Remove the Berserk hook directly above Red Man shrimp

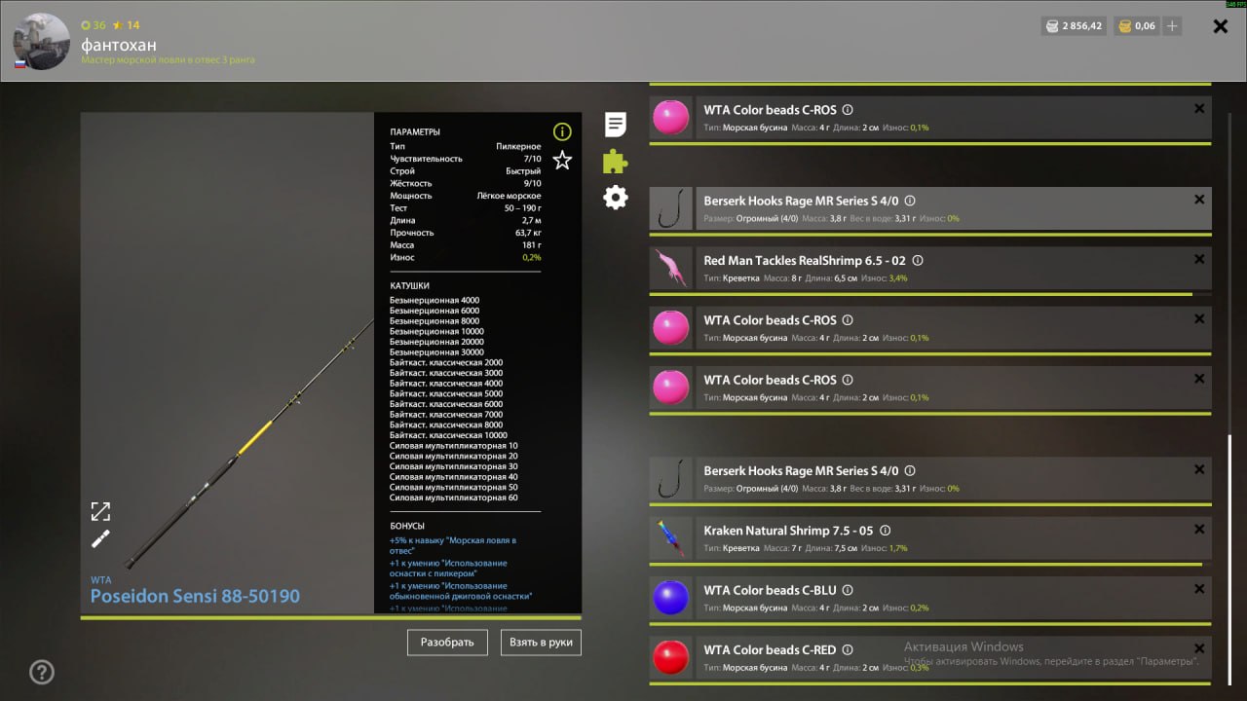(1199, 200)
